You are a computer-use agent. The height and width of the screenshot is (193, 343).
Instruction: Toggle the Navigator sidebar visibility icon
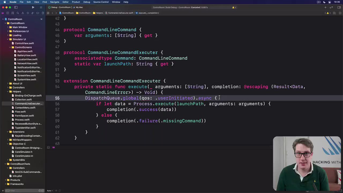point(16,7)
